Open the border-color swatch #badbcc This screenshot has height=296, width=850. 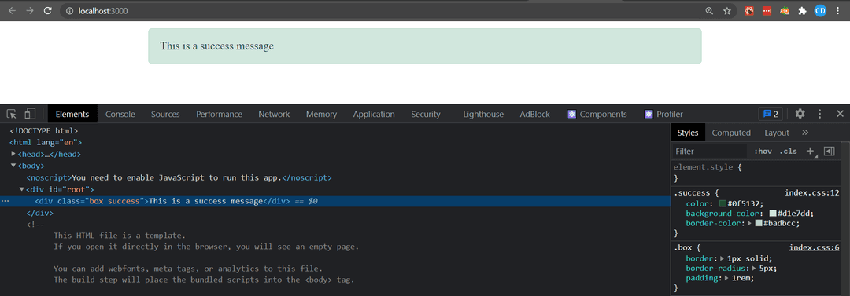point(759,223)
